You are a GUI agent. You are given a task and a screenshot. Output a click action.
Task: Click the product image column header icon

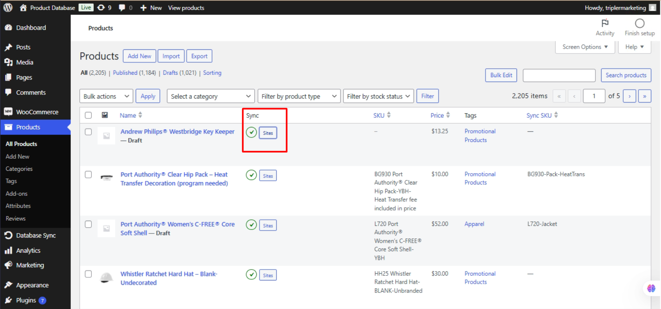pyautogui.click(x=105, y=115)
